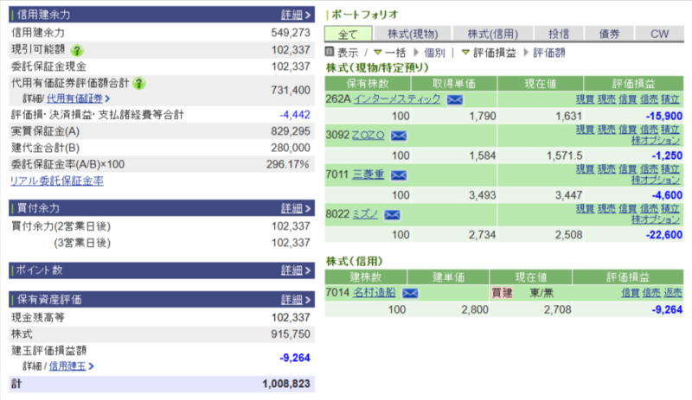Open 詳細 in 信用建余力 header

pos(296,15)
